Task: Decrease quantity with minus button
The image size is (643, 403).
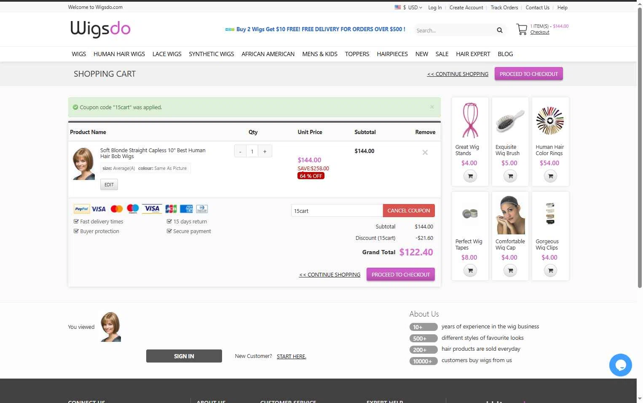Action: point(240,151)
